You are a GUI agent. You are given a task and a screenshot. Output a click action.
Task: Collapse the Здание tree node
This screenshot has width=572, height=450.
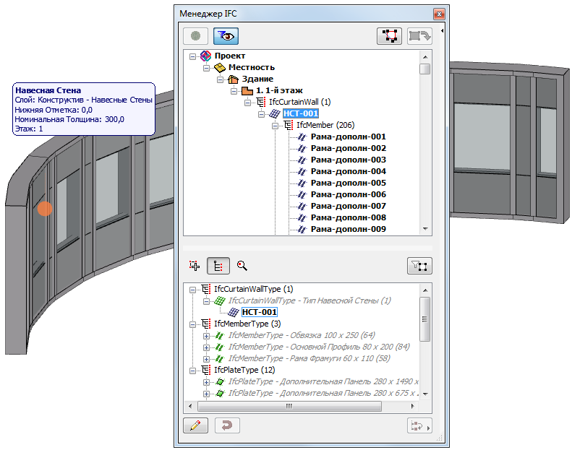click(x=220, y=79)
